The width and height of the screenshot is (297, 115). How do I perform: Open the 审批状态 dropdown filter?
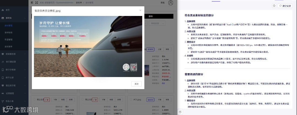[x=157, y=23]
